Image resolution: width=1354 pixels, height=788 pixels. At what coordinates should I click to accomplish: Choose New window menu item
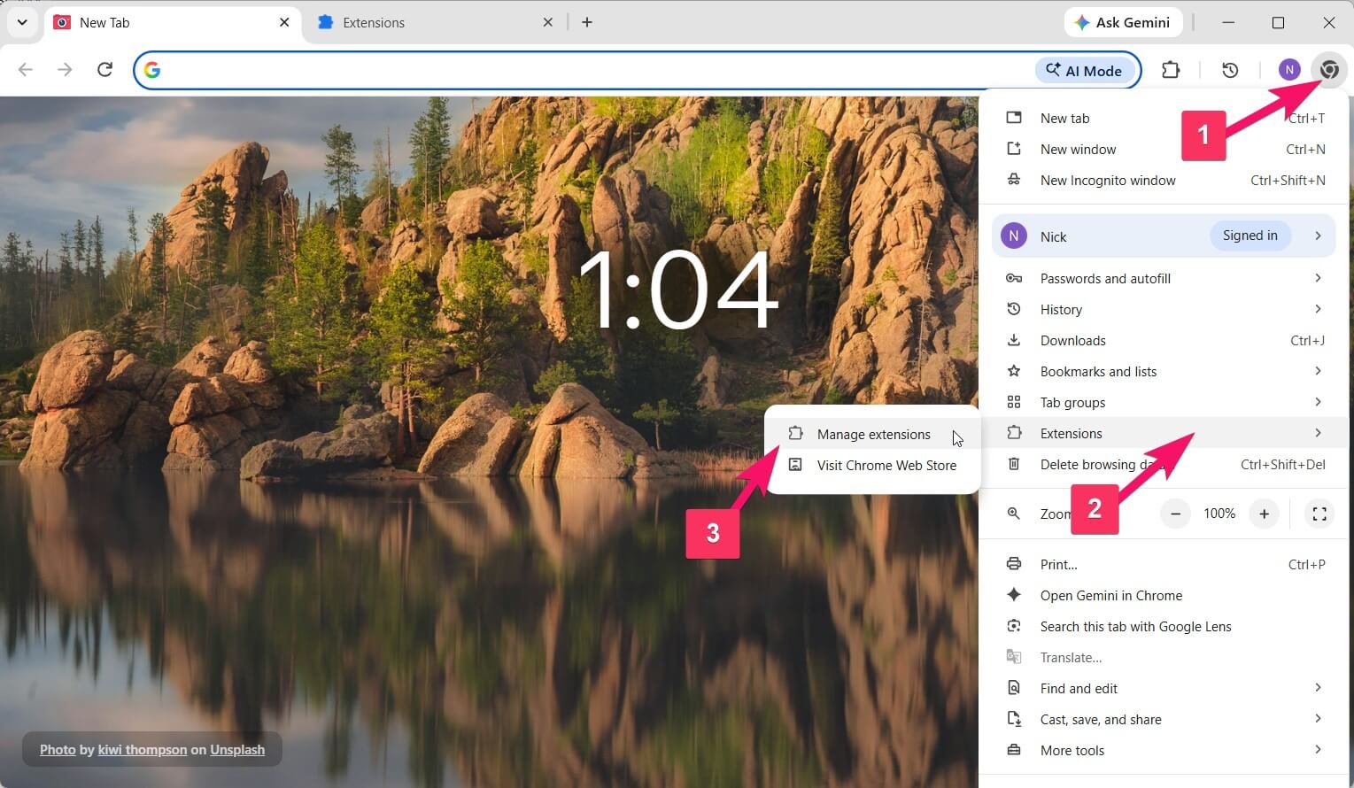coord(1164,149)
